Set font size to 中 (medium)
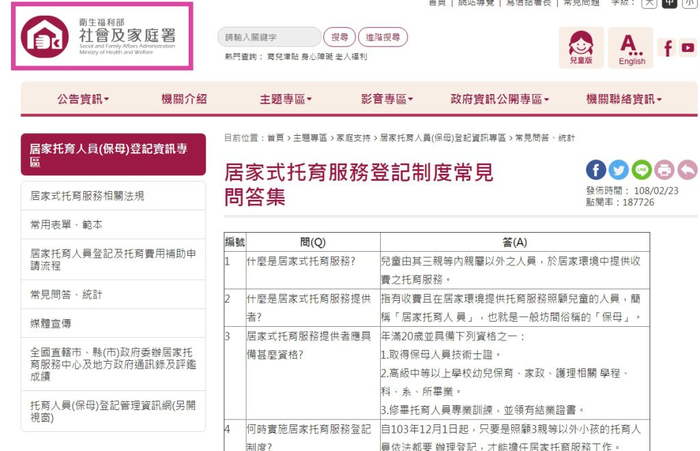 669,3
